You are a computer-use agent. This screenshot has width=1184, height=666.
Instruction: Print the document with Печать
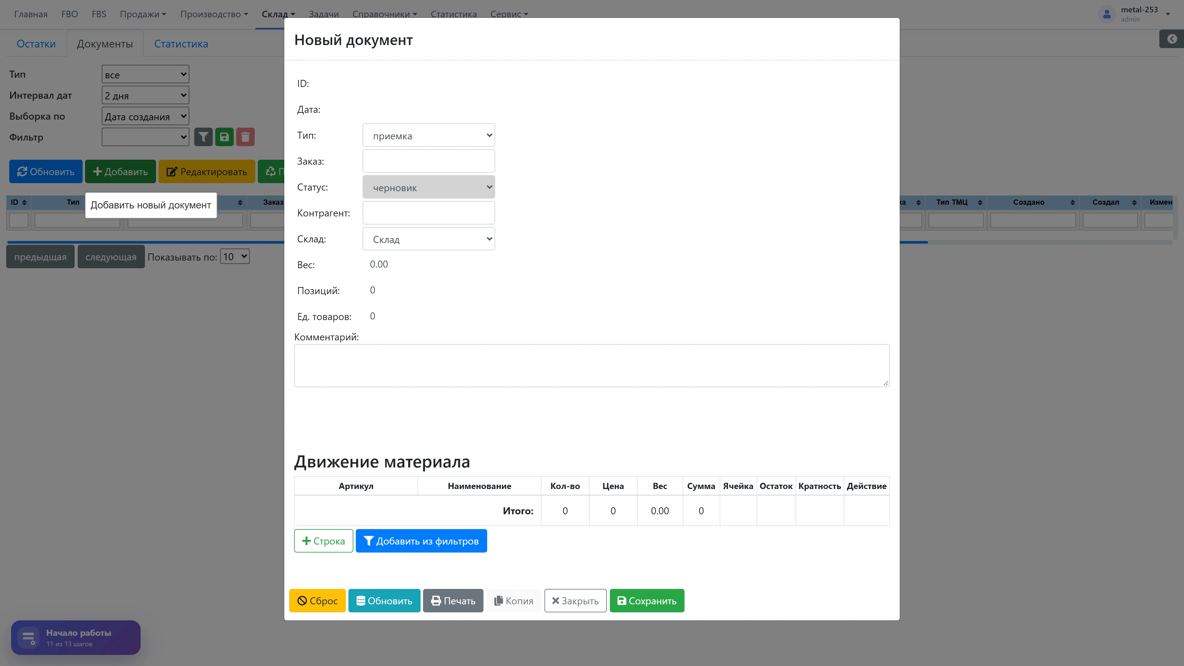pyautogui.click(x=453, y=601)
